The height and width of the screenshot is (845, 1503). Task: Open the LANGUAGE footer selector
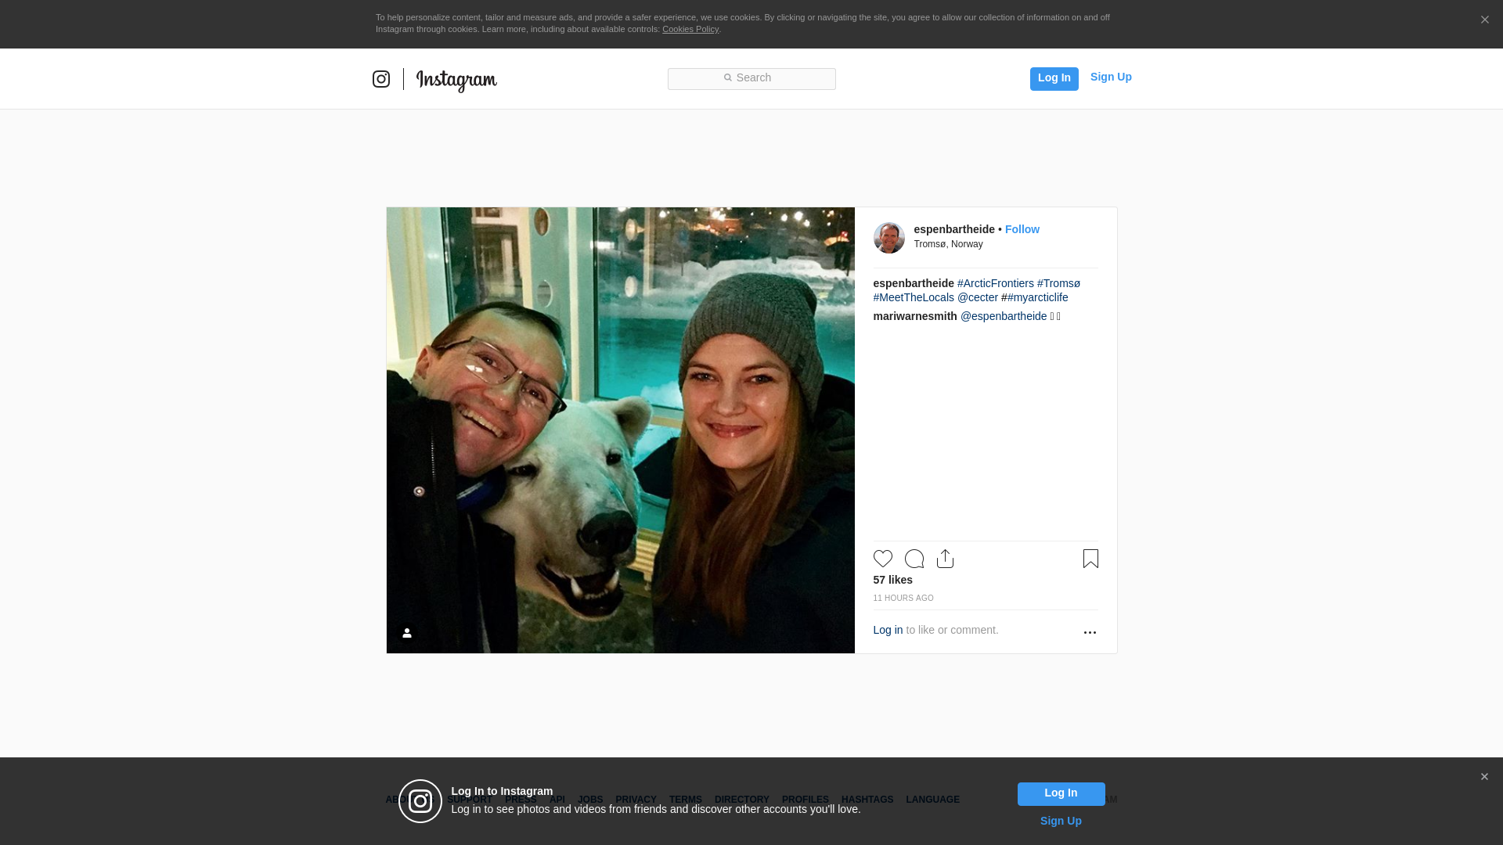click(932, 800)
